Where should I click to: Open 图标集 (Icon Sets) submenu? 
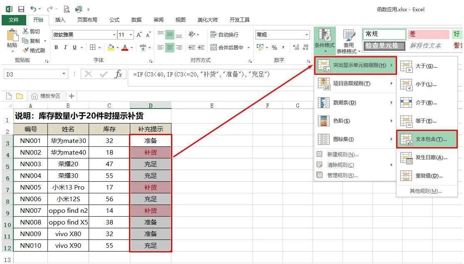click(355, 139)
